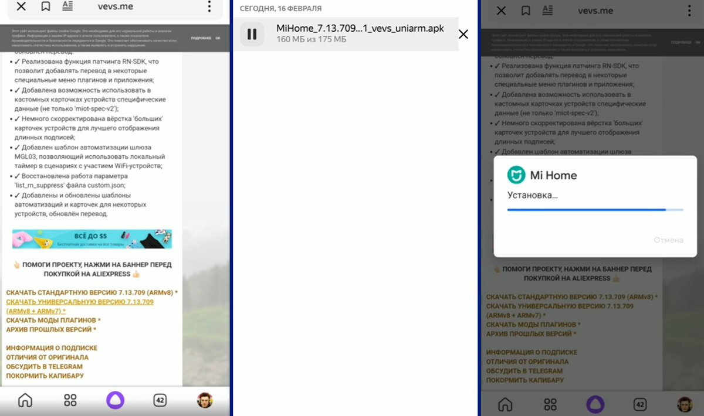The width and height of the screenshot is (704, 416).
Task: Tap vevs.me address in the right screen
Action: click(595, 11)
